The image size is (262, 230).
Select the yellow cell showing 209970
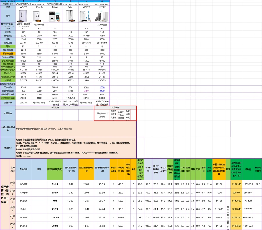(x=236, y=192)
